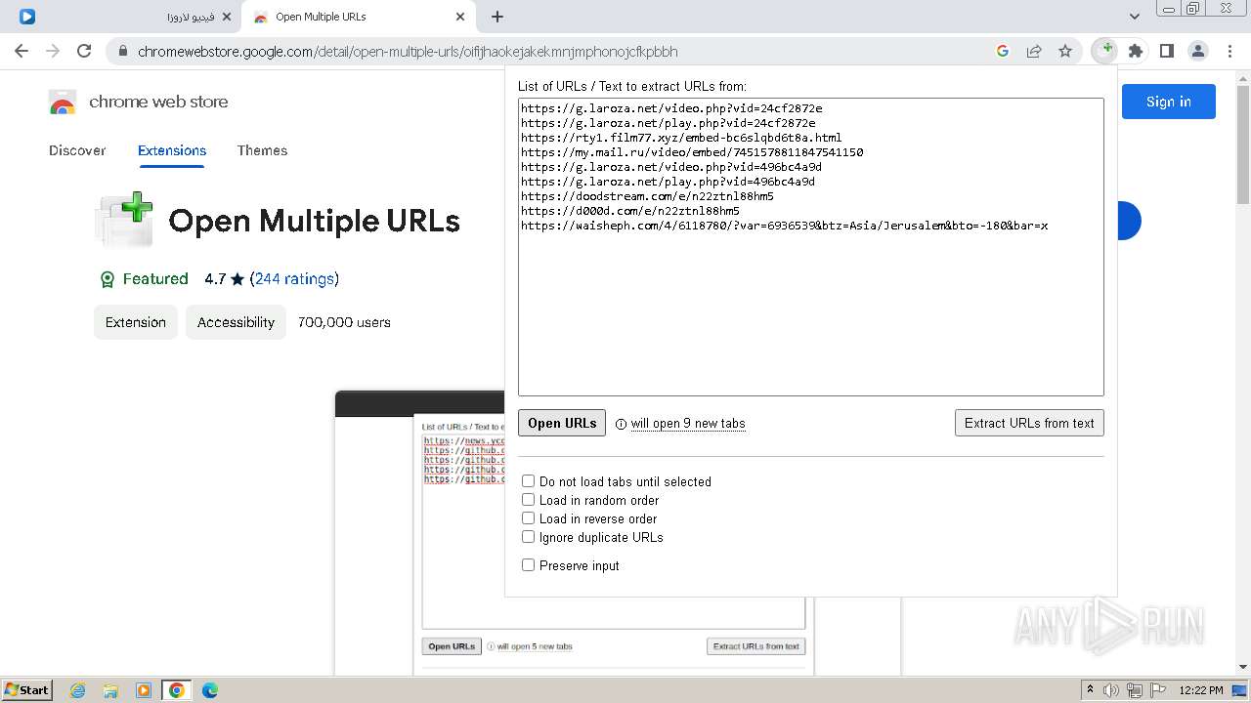Close the Open Multiple URLs tab

(x=460, y=17)
